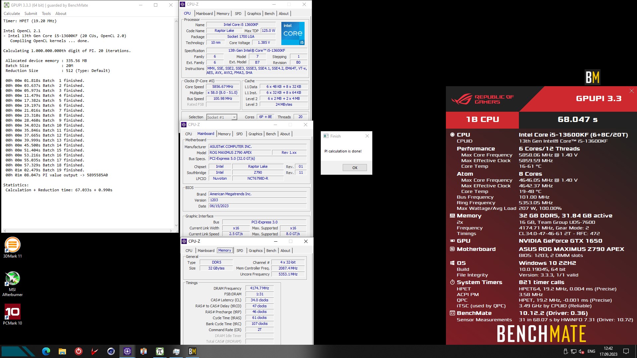The image size is (637, 358).
Task: Select the SPD tab in top CPU-Z window
Action: [238, 14]
